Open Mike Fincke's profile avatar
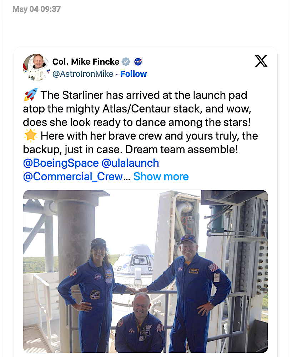292x357 pixels. click(x=35, y=67)
